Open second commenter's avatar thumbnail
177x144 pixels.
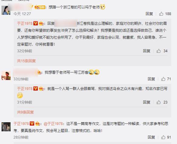pos(6,75)
